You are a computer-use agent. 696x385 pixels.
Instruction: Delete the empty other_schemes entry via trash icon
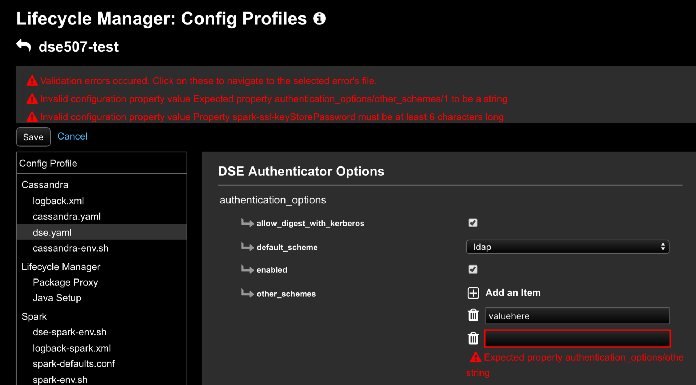tap(473, 338)
